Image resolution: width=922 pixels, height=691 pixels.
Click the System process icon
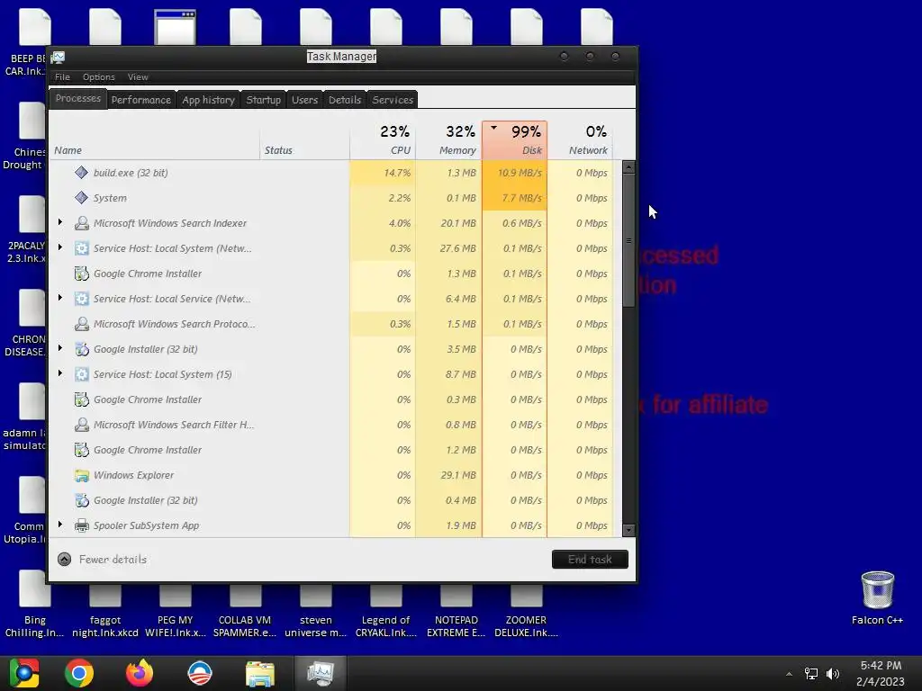[x=81, y=198]
